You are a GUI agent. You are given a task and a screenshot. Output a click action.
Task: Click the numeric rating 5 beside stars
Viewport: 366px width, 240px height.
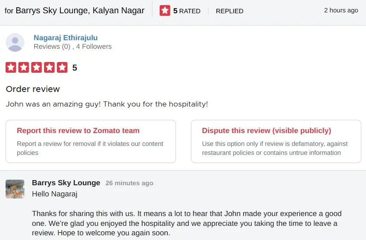pos(74,68)
